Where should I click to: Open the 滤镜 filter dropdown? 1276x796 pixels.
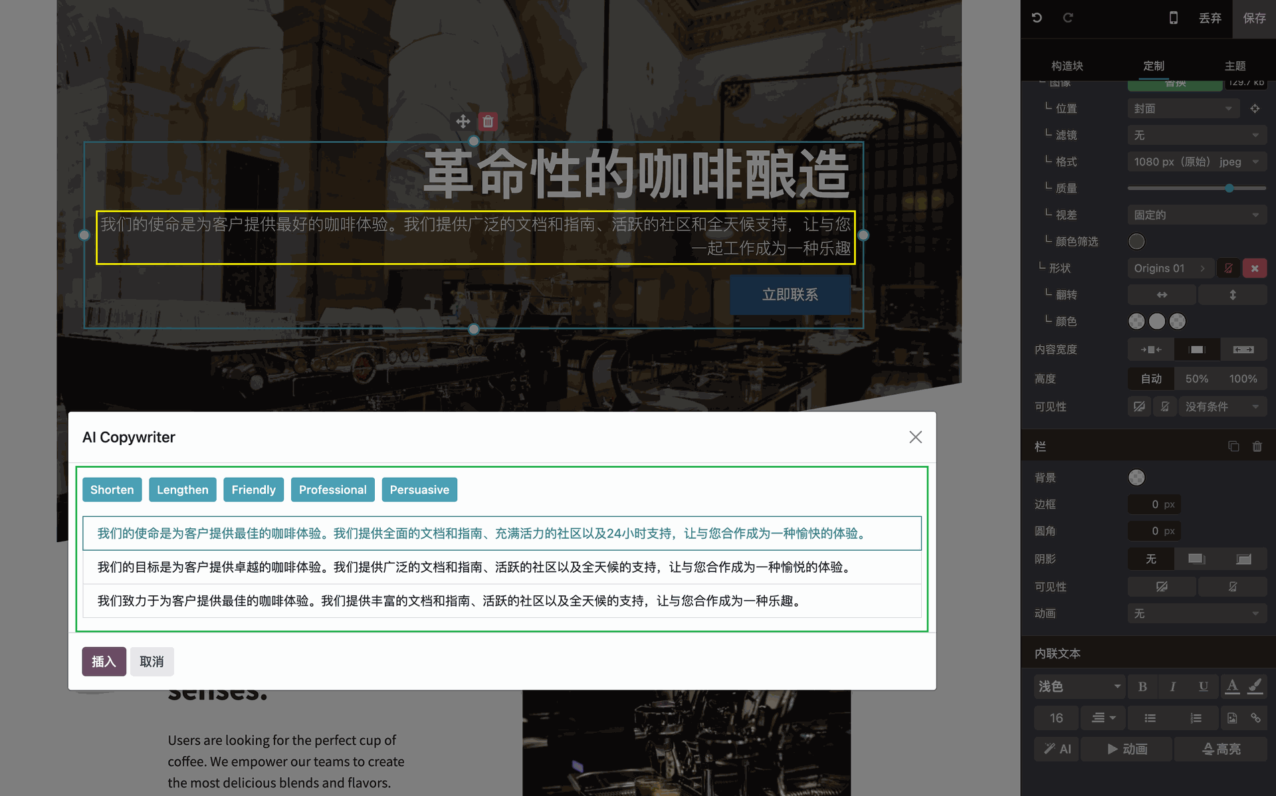pos(1196,135)
